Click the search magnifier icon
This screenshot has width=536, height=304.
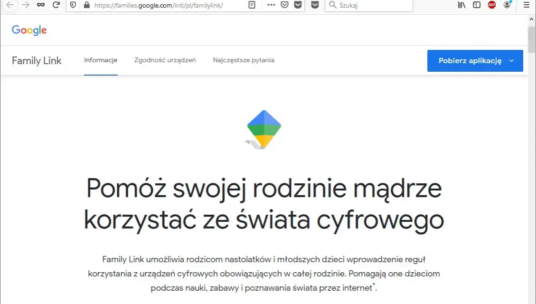[x=333, y=5]
